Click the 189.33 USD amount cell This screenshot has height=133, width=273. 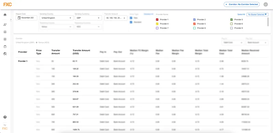point(75,76)
